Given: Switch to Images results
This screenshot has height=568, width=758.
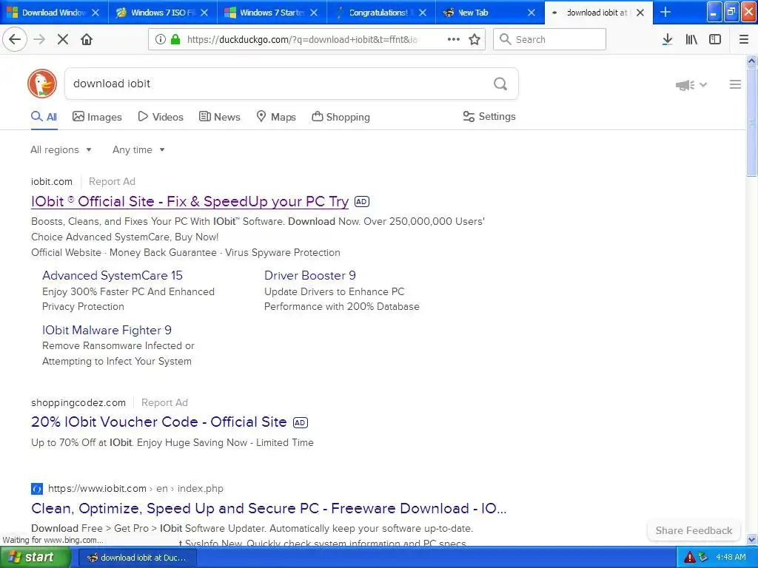Looking at the screenshot, I should (x=97, y=117).
